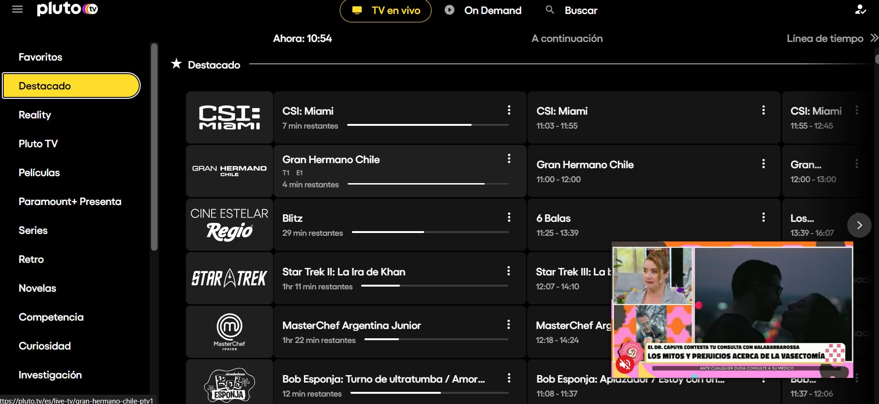Watch Gran Hermano Chile T1 E1
This screenshot has width=879, height=404.
(x=400, y=171)
